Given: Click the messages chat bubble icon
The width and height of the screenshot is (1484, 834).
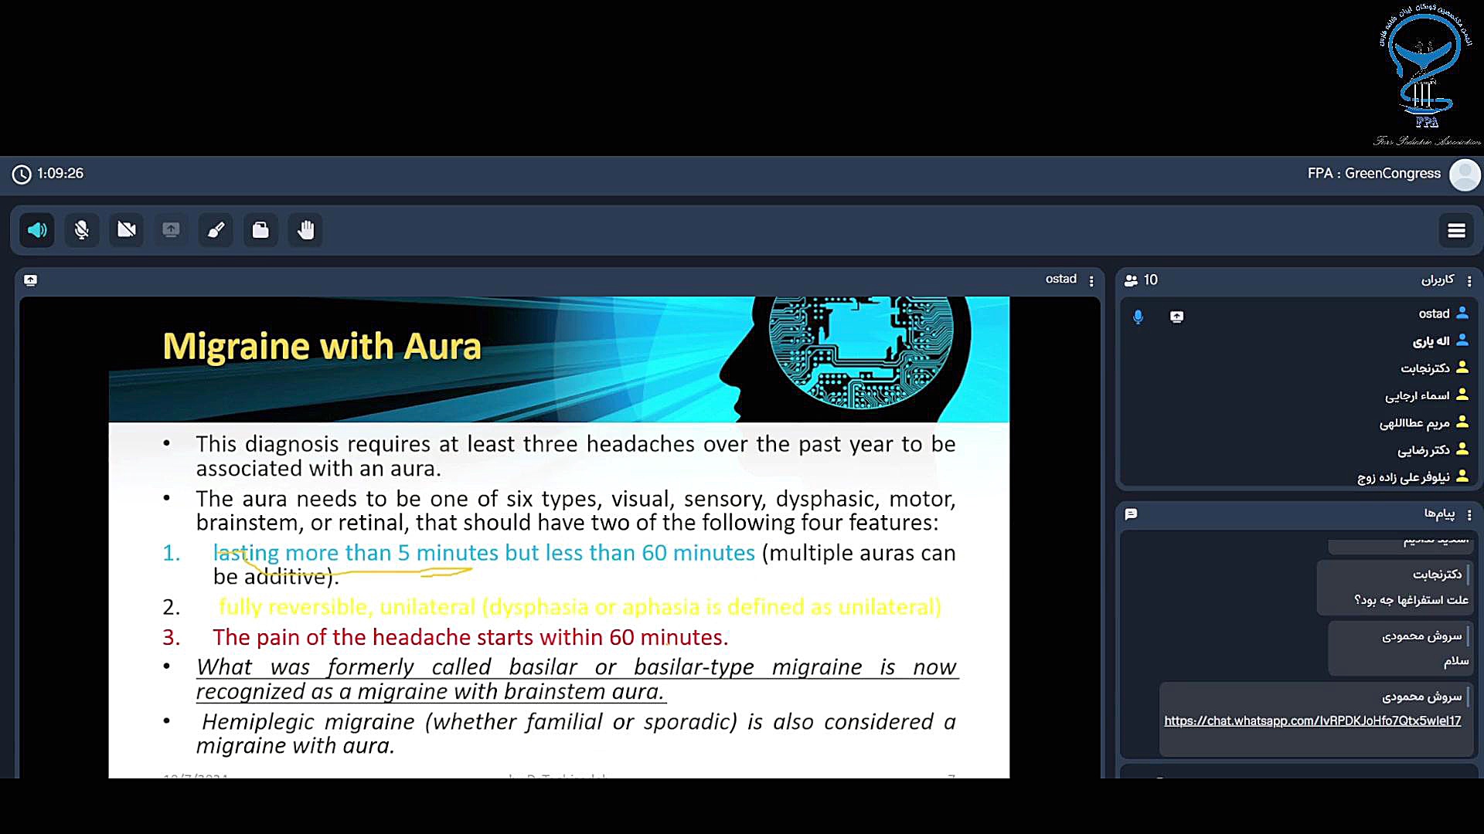Looking at the screenshot, I should coord(1132,514).
